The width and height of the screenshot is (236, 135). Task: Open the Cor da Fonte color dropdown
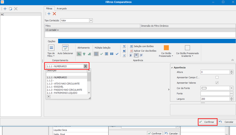(232, 88)
